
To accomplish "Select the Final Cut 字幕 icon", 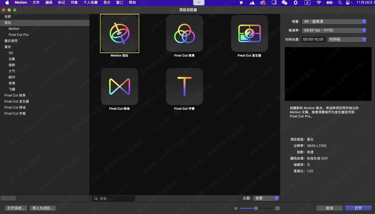I will click(x=184, y=87).
